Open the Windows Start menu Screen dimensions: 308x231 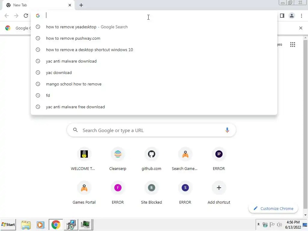[8, 224]
